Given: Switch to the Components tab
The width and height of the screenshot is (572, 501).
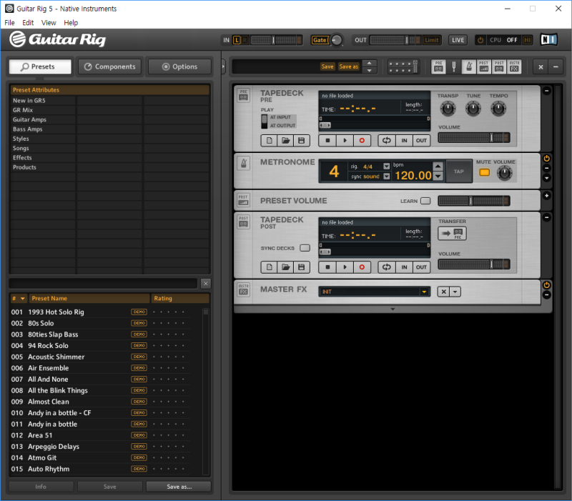Looking at the screenshot, I should click(x=109, y=66).
